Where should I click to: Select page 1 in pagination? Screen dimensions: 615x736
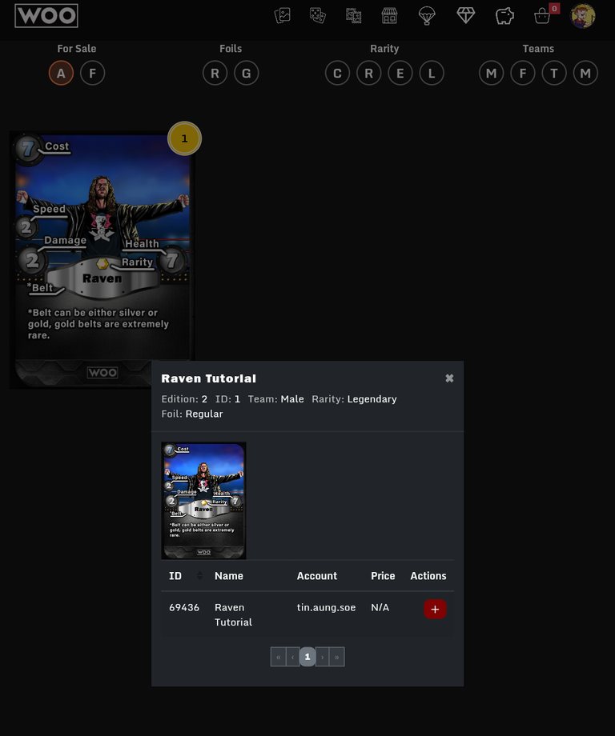307,657
